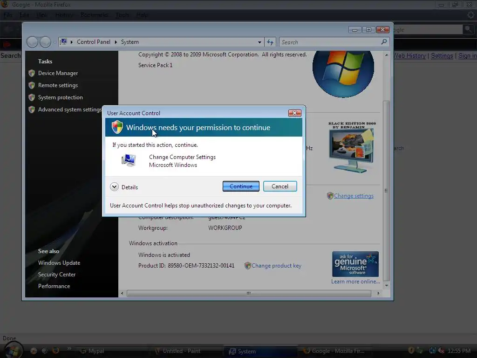Click shield icon beside Device Manager

tap(32, 73)
